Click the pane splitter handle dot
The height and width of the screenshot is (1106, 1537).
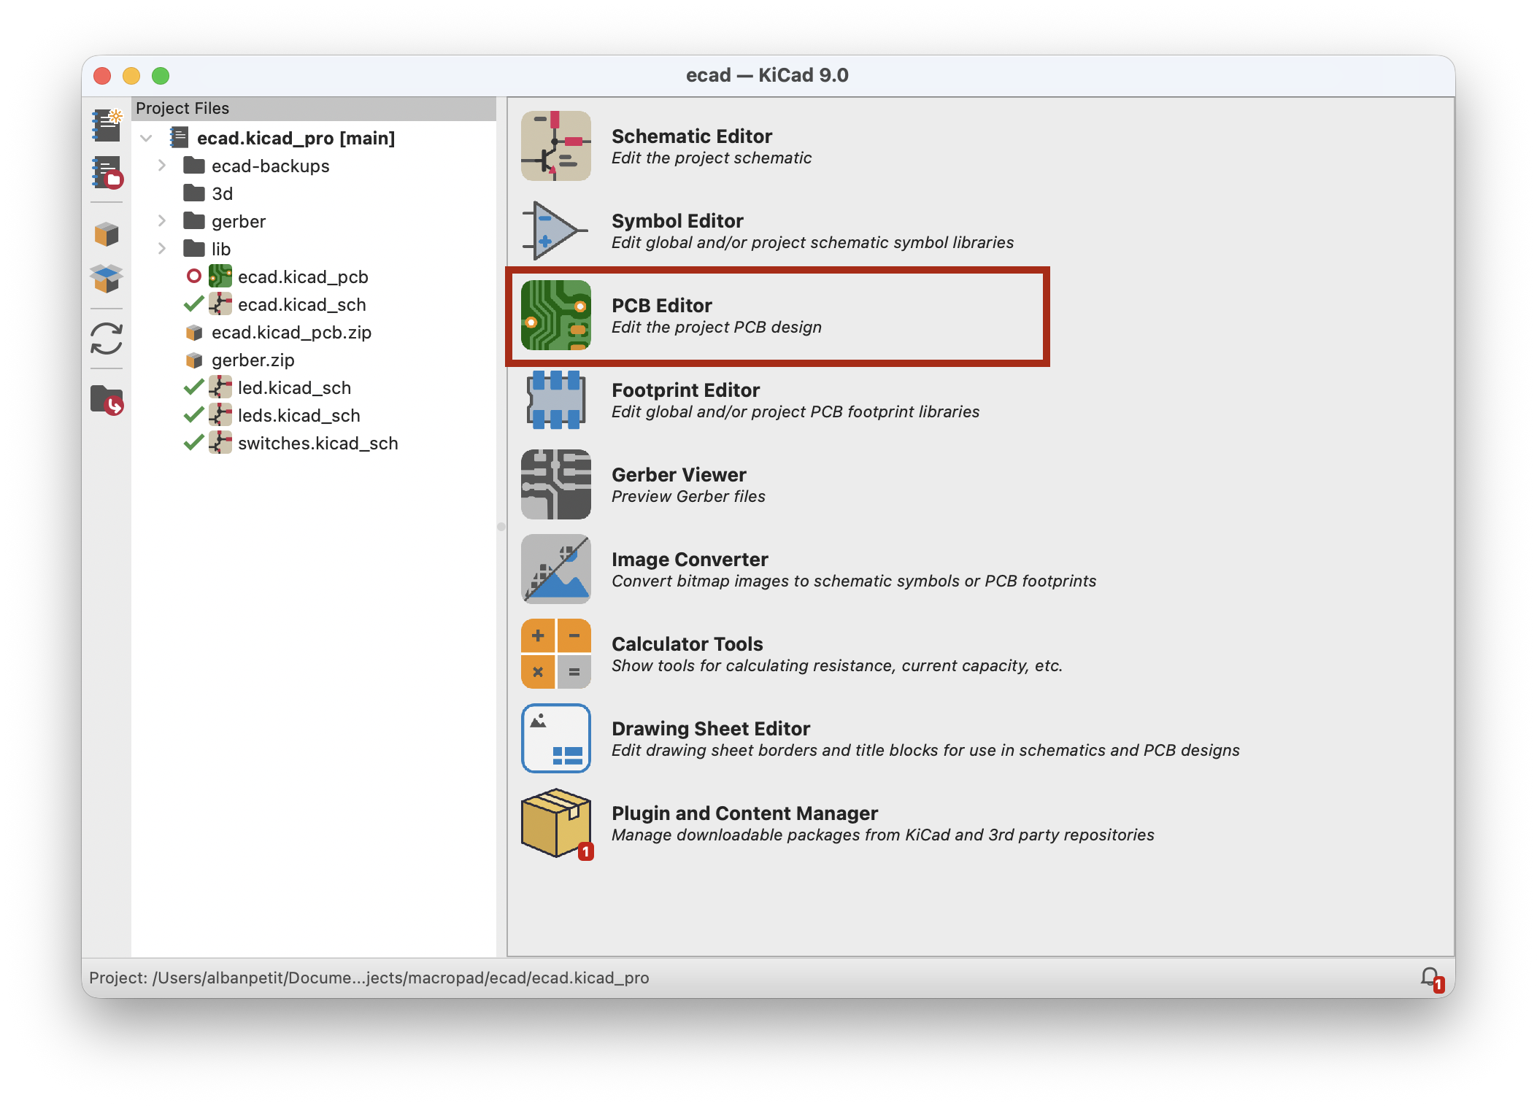pos(501,527)
